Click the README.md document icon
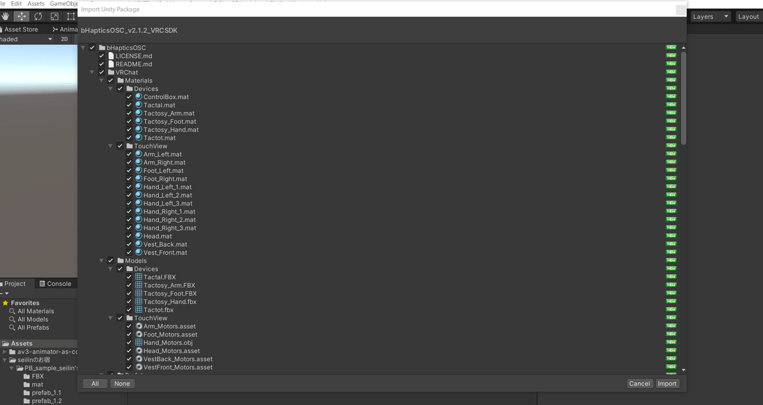The height and width of the screenshot is (405, 763). pos(111,64)
